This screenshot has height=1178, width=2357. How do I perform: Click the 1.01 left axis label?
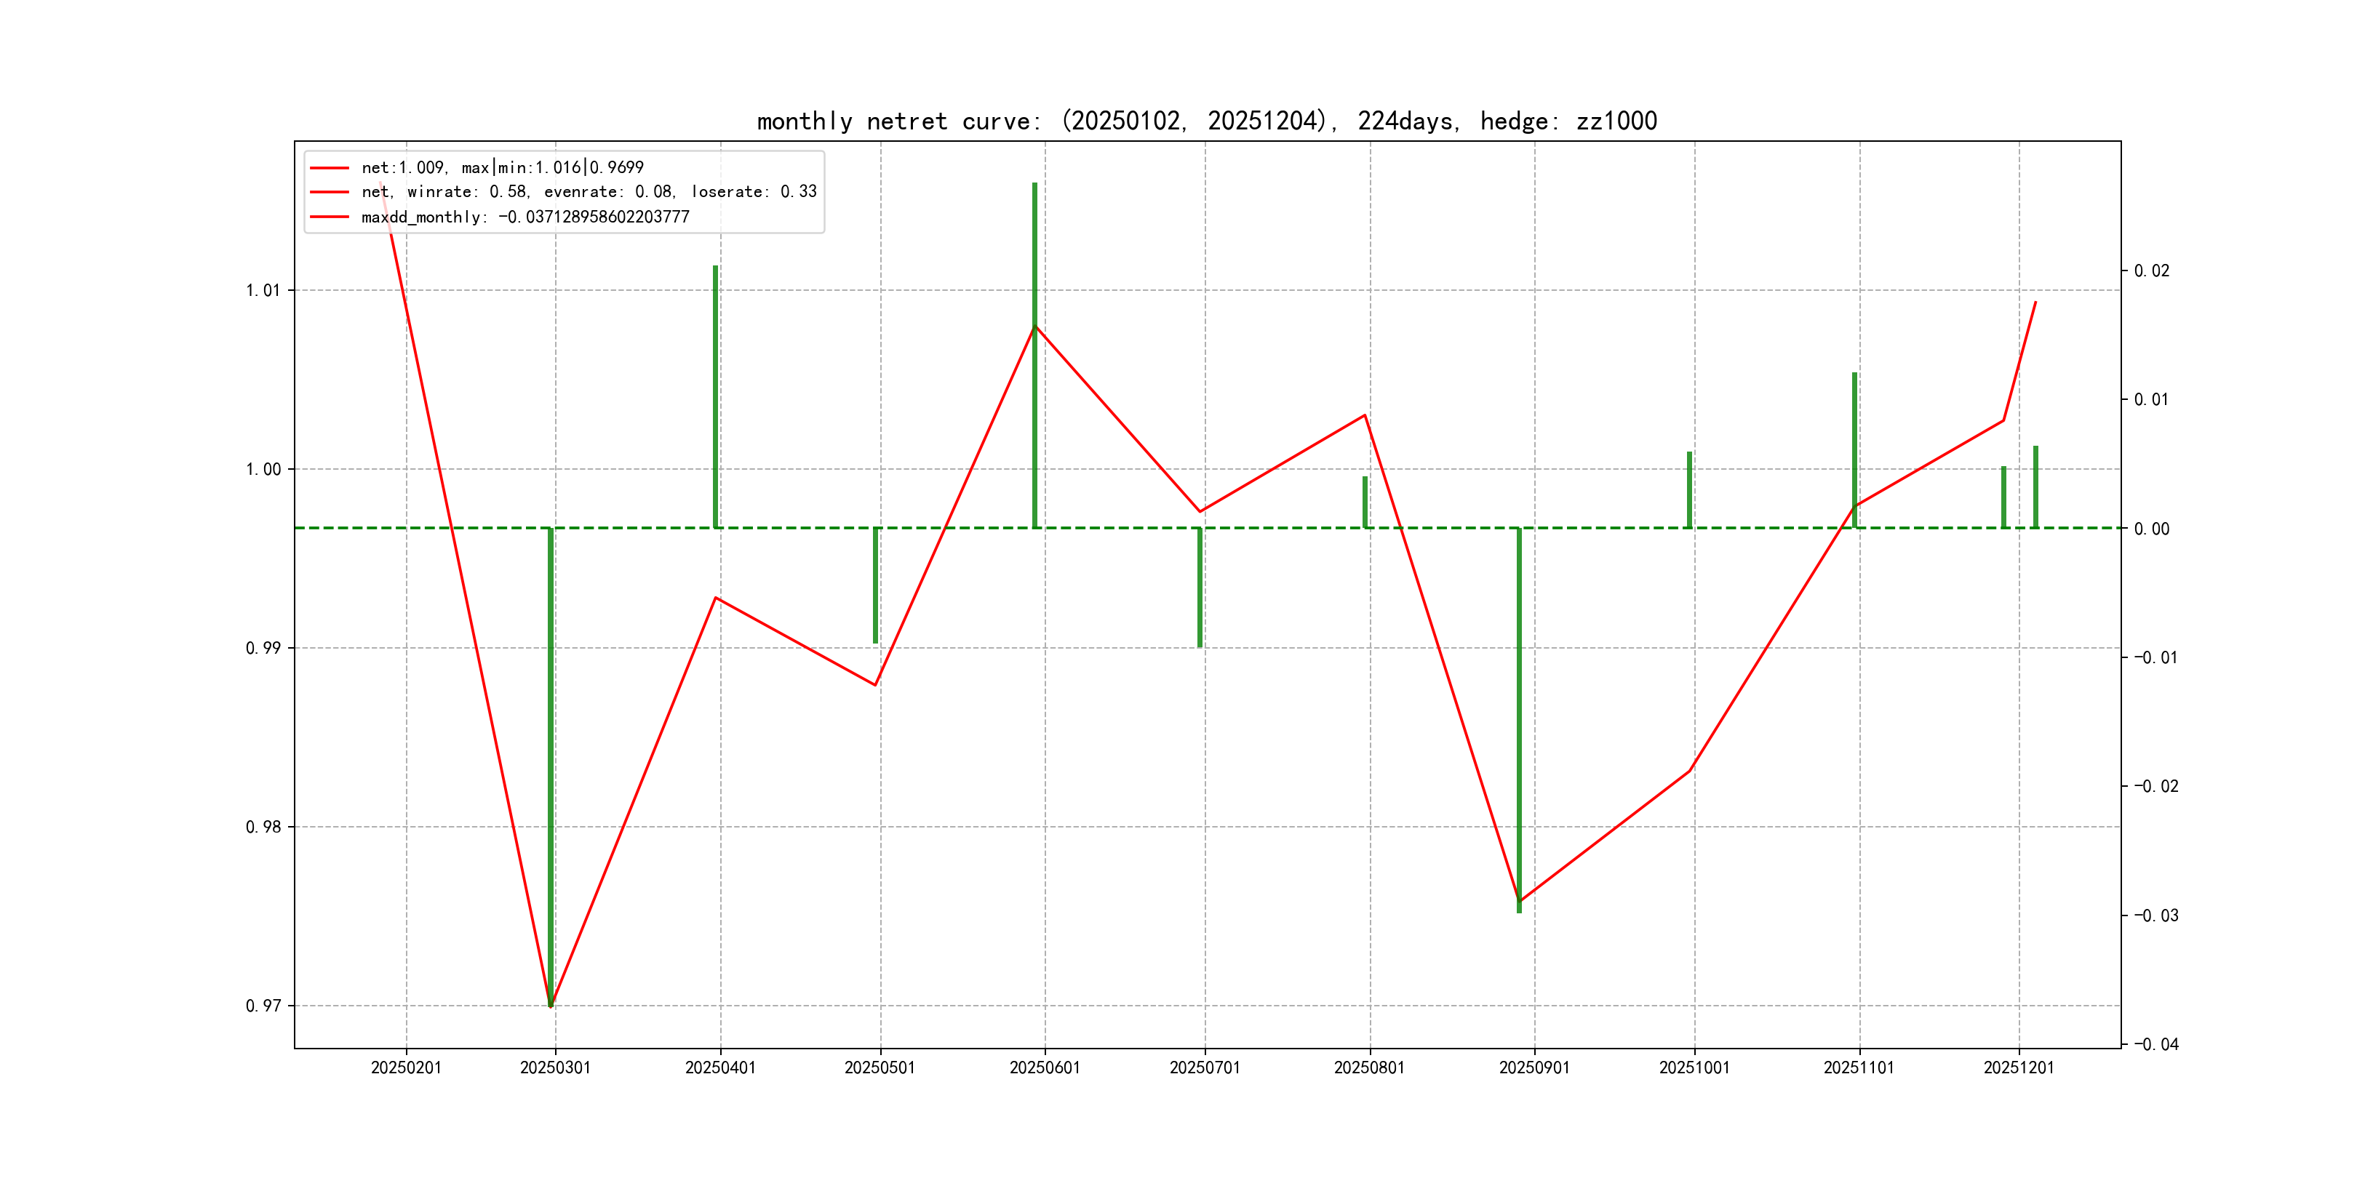click(263, 291)
